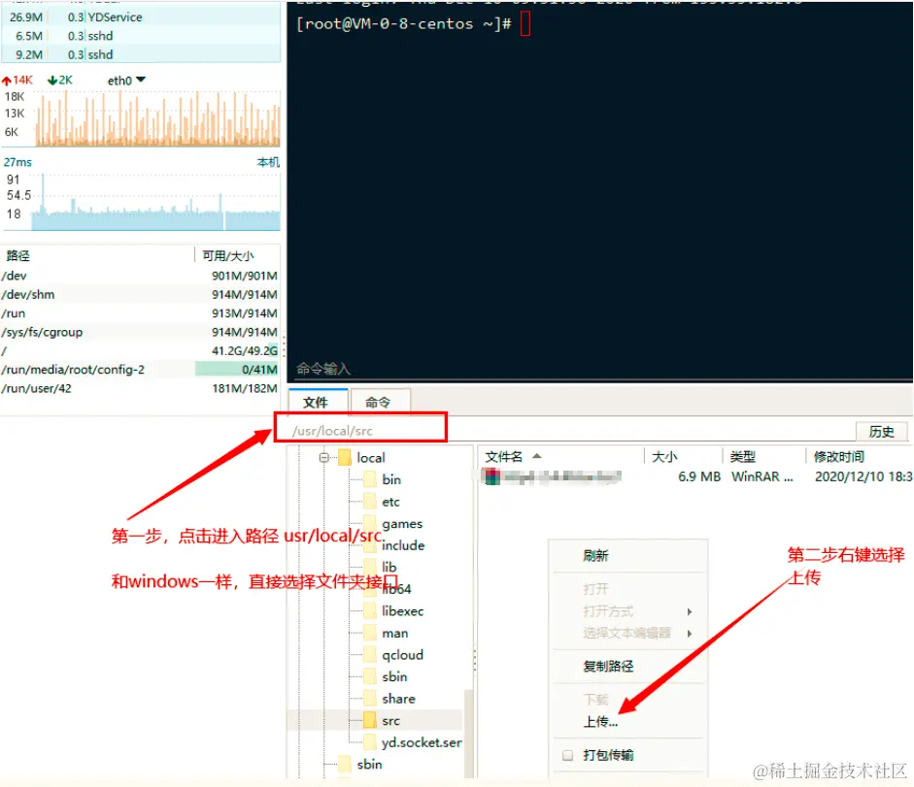Expand 选择文本编辑器 submenu arrow

click(690, 634)
